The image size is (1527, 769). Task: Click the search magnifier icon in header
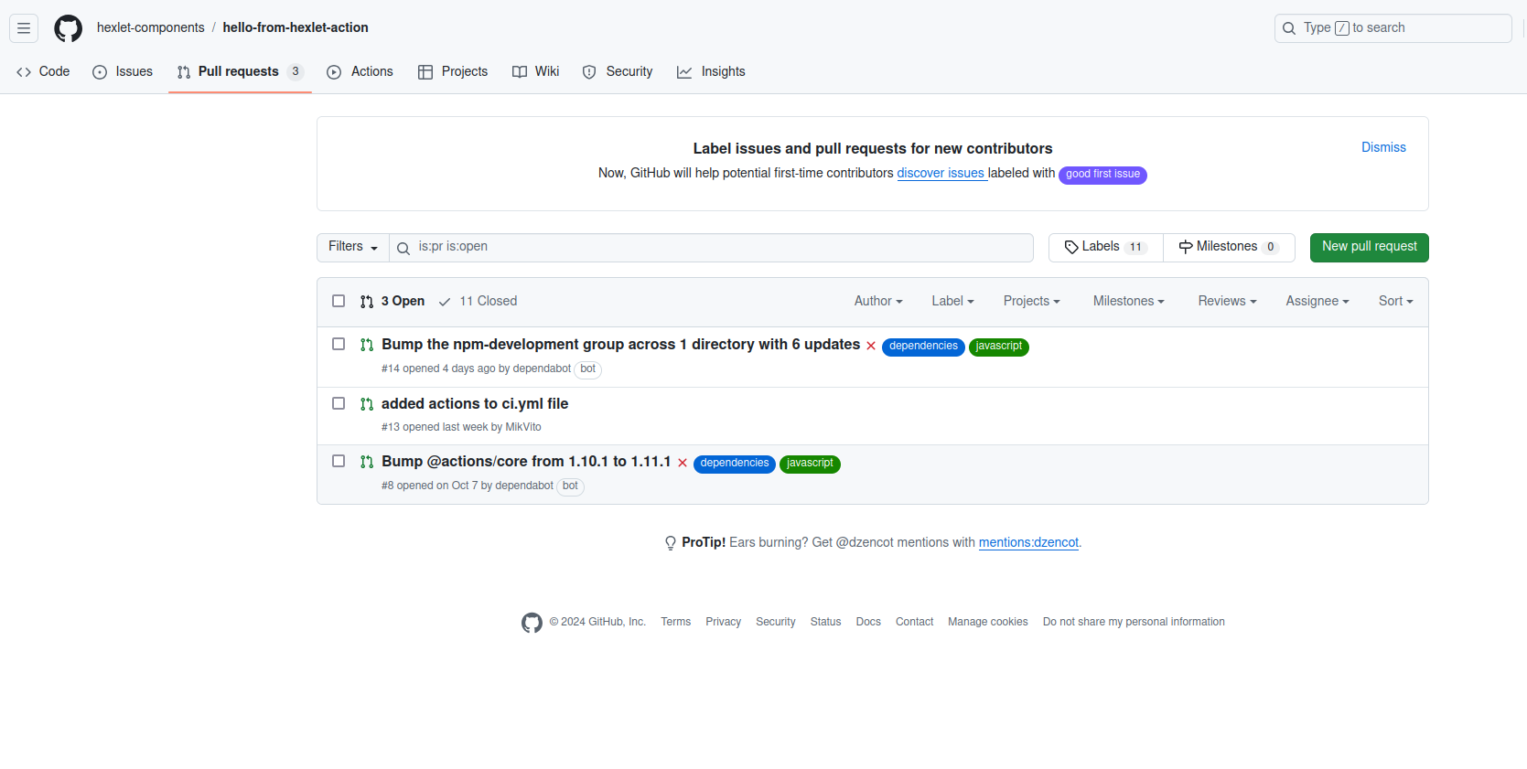point(1289,28)
